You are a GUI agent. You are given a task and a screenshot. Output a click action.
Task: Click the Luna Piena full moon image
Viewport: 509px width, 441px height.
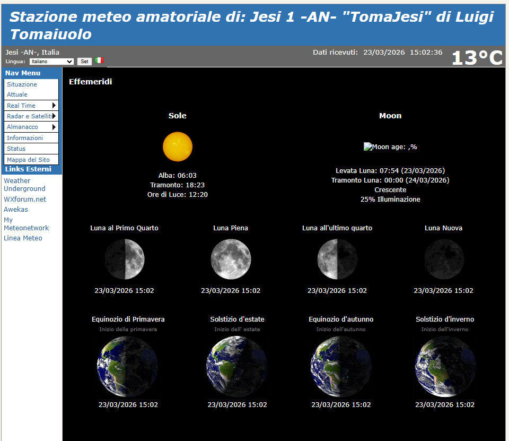tap(231, 259)
